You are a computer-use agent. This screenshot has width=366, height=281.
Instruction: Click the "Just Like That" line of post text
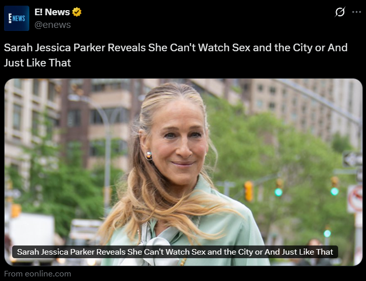(x=38, y=63)
